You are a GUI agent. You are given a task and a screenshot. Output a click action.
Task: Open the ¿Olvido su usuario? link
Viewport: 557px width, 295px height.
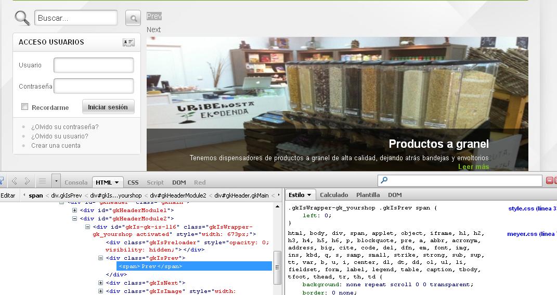[x=60, y=136]
